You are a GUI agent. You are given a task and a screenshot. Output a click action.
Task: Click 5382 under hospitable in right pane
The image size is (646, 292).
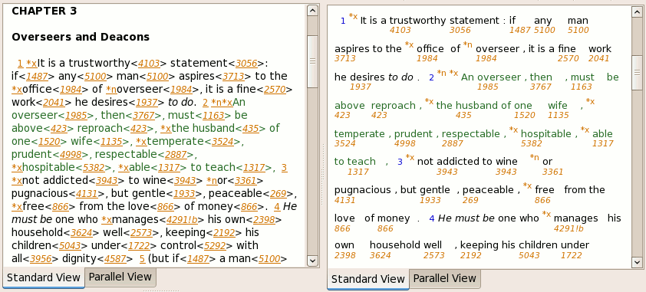[x=532, y=143]
